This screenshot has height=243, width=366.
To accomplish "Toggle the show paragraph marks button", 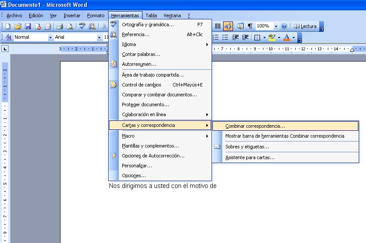I will pyautogui.click(x=250, y=26).
